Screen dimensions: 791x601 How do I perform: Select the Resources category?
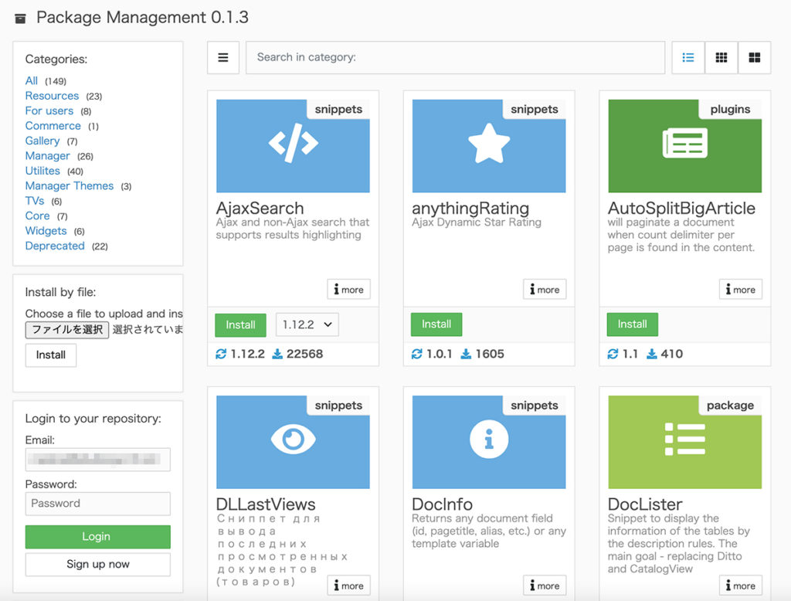52,96
